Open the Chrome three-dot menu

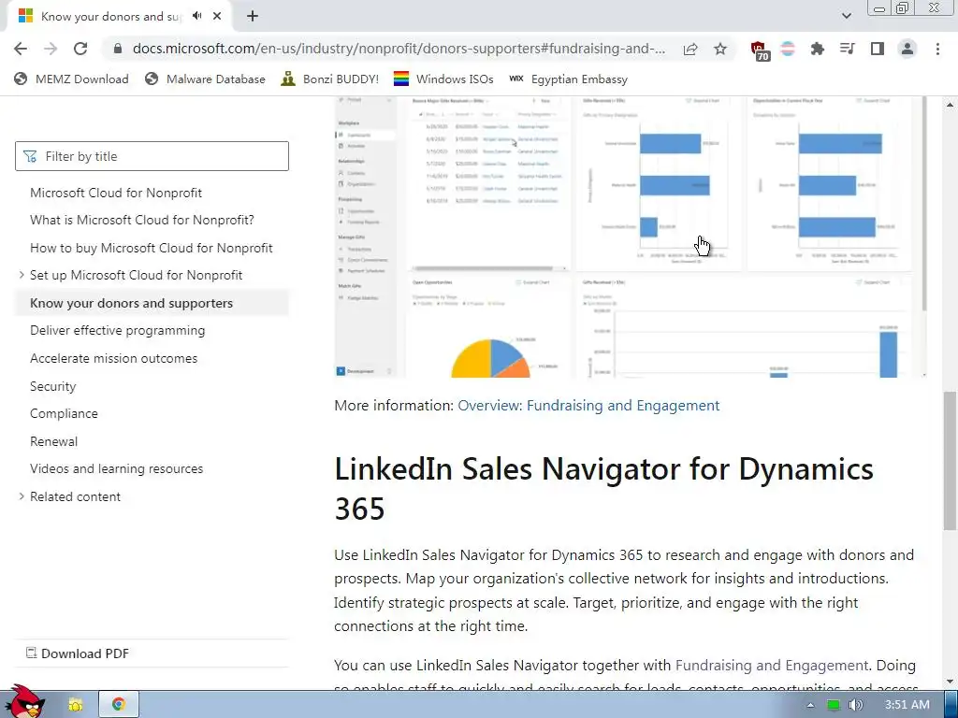[937, 49]
